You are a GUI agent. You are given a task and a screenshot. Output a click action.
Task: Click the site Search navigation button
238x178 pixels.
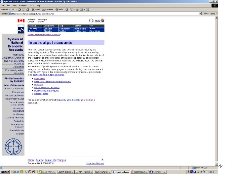point(81,26)
